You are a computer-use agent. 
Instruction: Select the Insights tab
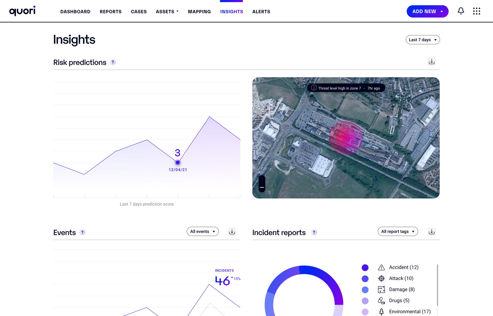[232, 12]
